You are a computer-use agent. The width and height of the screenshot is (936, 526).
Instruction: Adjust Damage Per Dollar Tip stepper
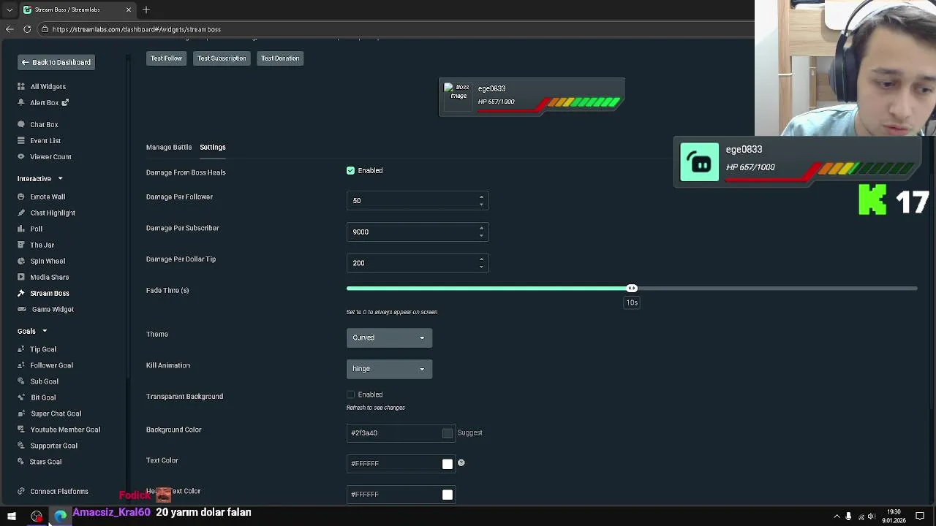point(481,263)
